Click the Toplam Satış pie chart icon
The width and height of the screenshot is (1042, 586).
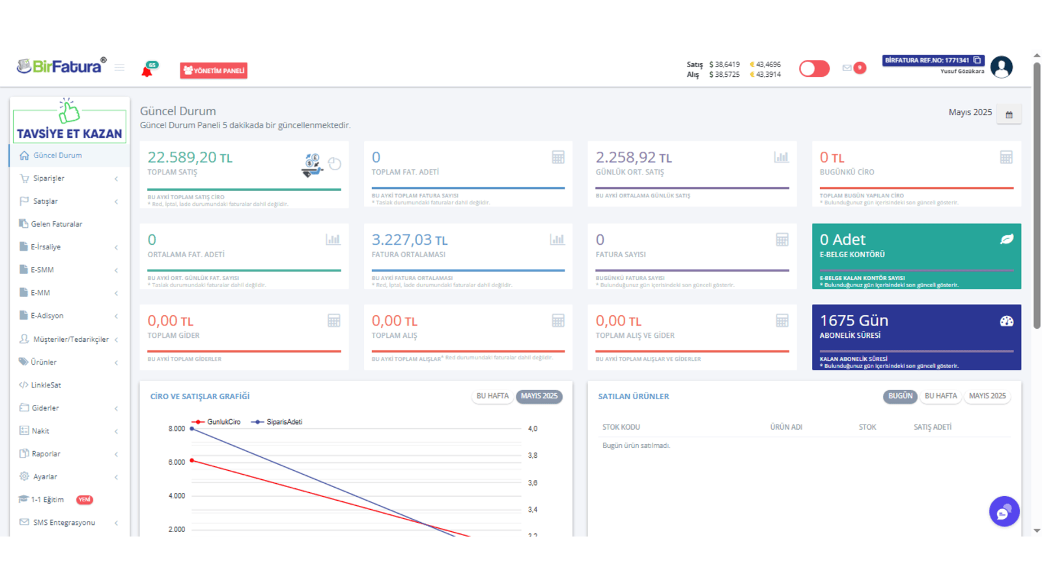point(335,164)
